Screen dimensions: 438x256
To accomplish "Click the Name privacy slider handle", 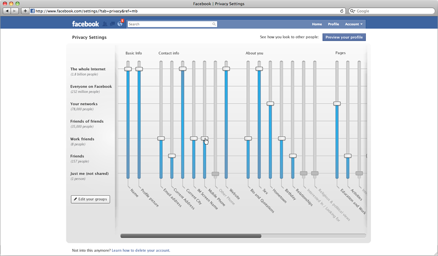I will click(x=128, y=69).
